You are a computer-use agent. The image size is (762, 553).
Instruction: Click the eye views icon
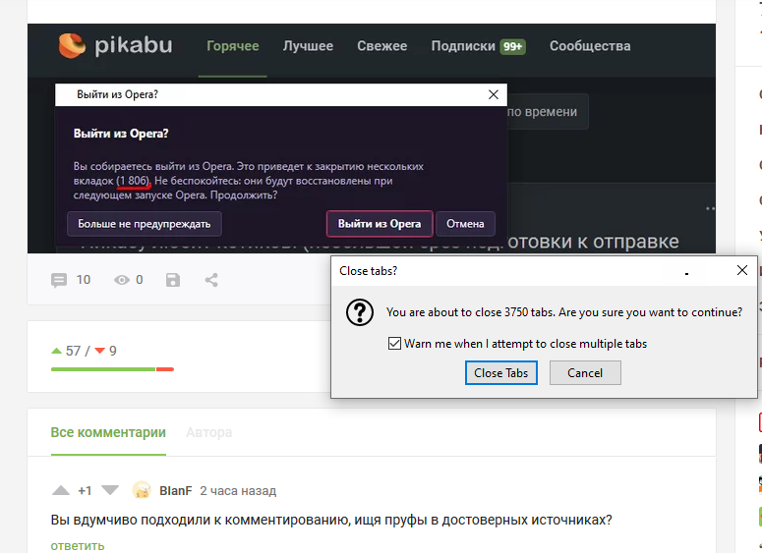pyautogui.click(x=122, y=280)
